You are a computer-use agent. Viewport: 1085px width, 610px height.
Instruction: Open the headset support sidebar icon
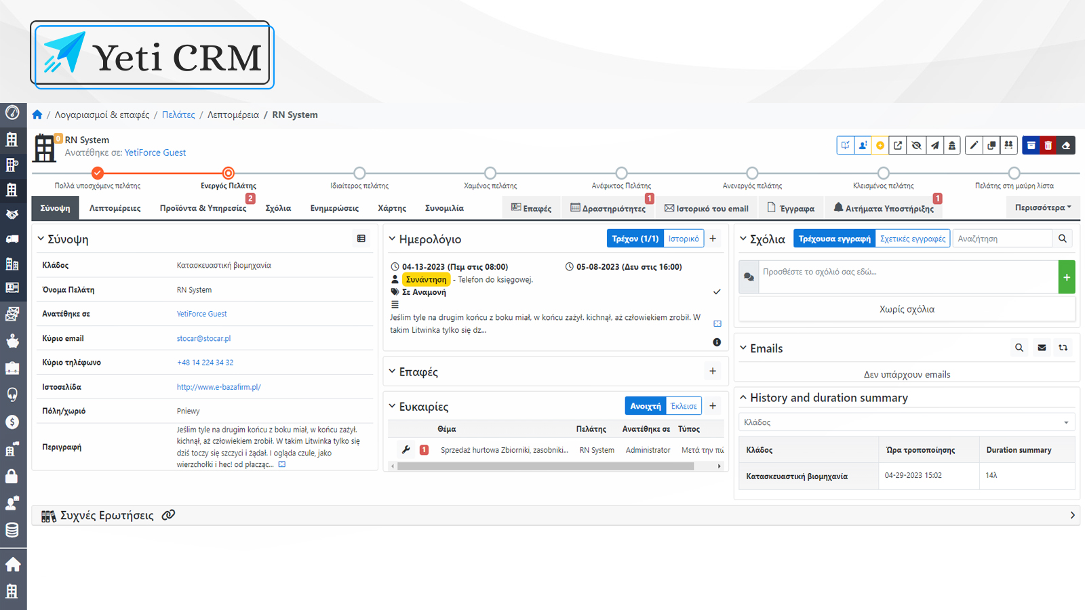[12, 394]
